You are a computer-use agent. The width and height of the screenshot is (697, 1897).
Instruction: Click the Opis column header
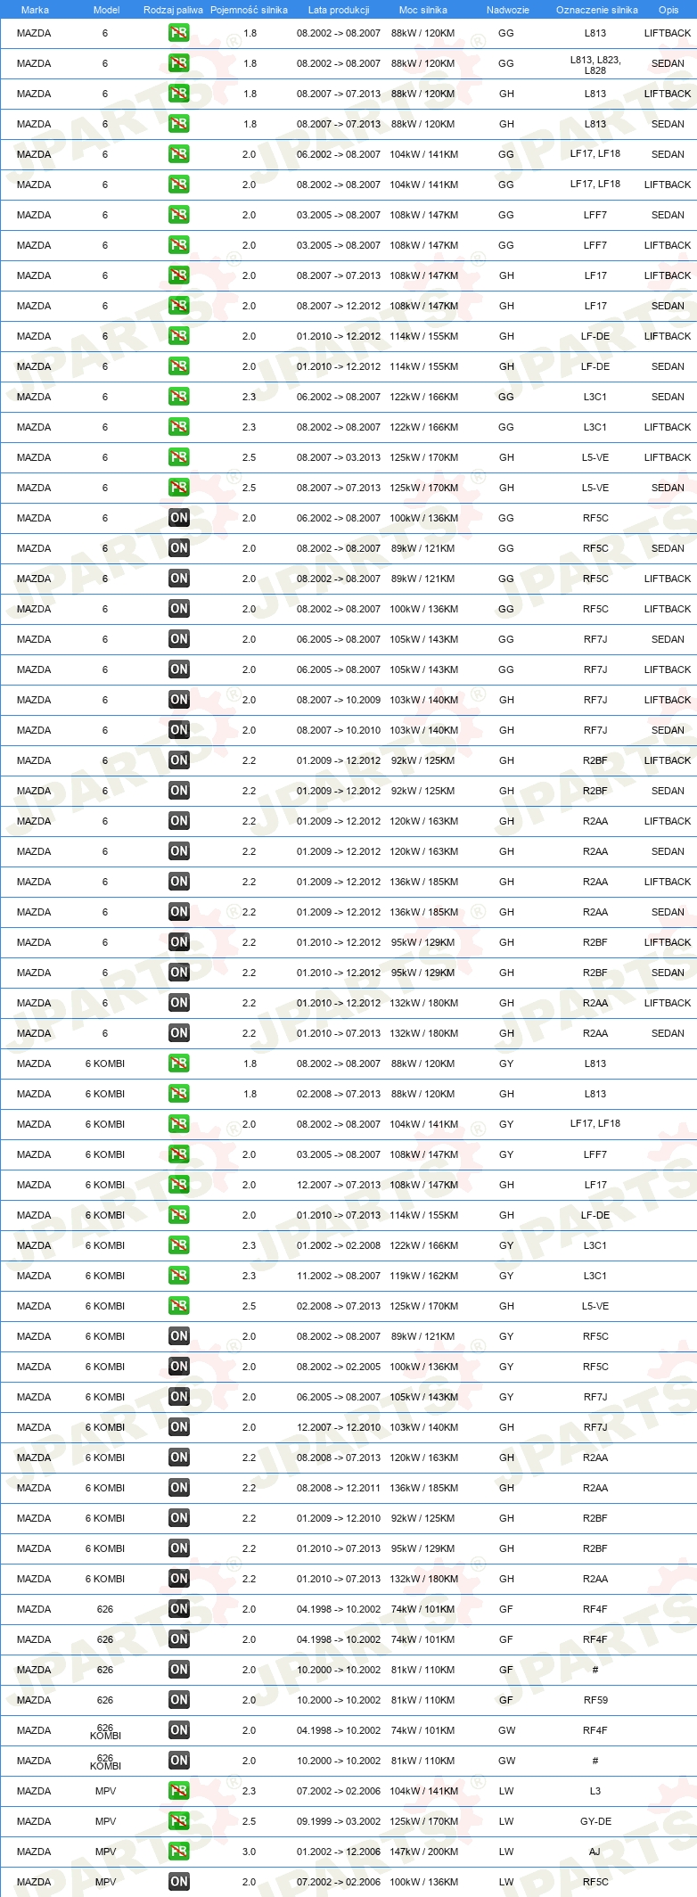[668, 10]
